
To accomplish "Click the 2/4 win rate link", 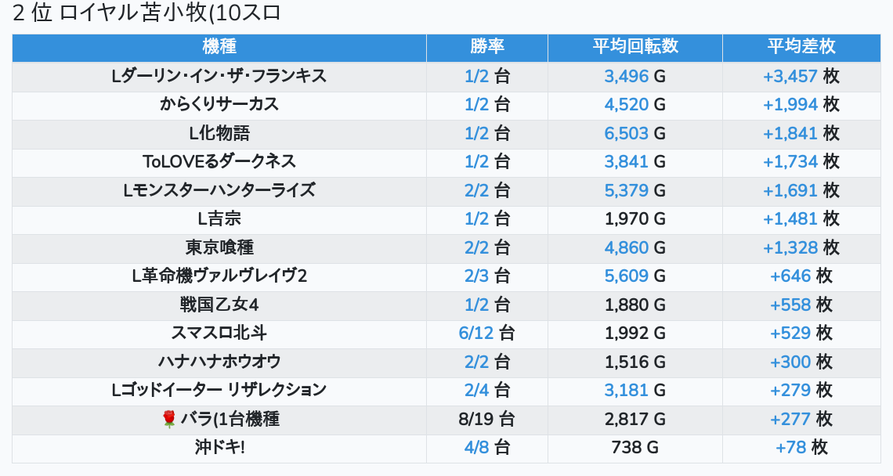I will (476, 391).
